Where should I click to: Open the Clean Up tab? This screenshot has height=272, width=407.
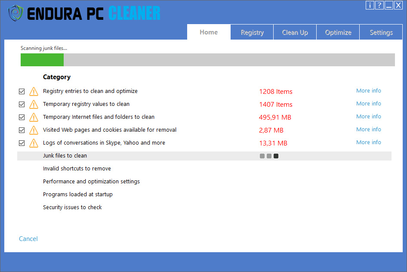click(295, 33)
